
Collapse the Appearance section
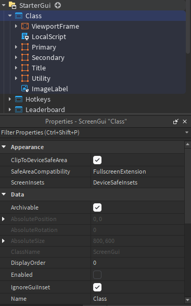(4, 147)
